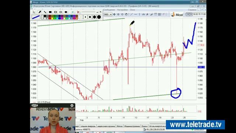Choose the smallest brush size dot
Image resolution: width=236 pixels, height=133 pixels.
81,17
